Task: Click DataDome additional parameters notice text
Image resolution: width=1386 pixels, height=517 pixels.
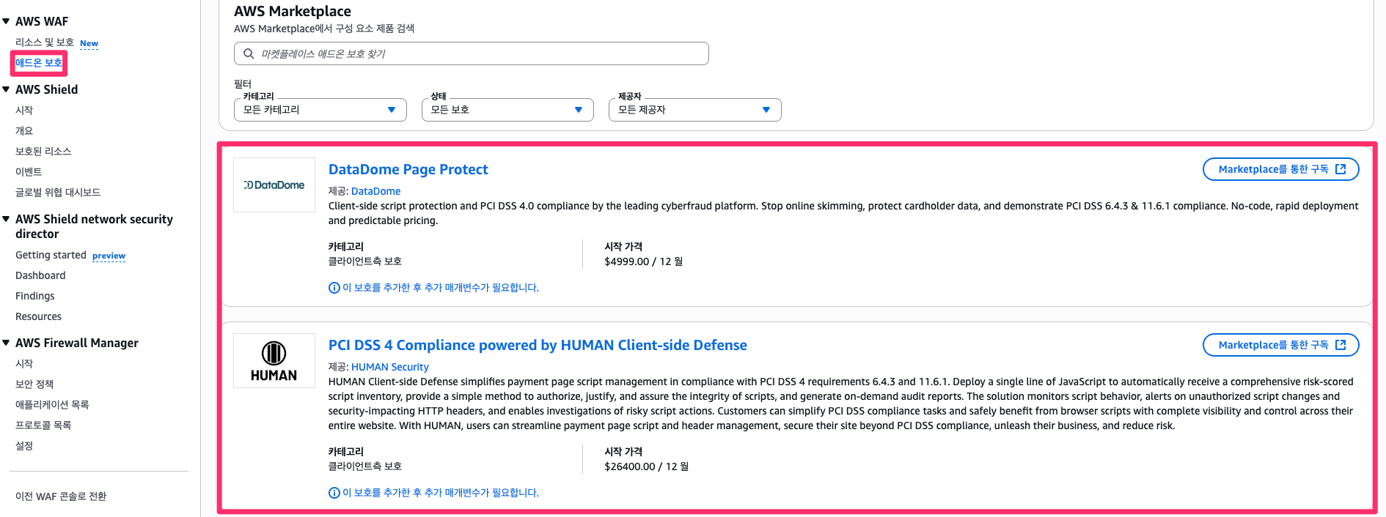Action: click(x=440, y=288)
